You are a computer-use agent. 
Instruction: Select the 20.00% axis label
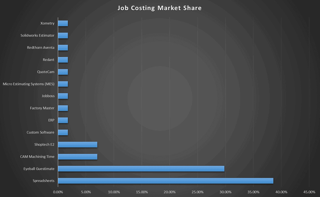[x=170, y=192]
